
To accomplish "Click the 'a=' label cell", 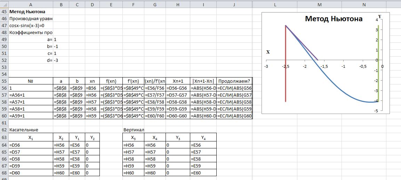I will (x=31, y=40).
